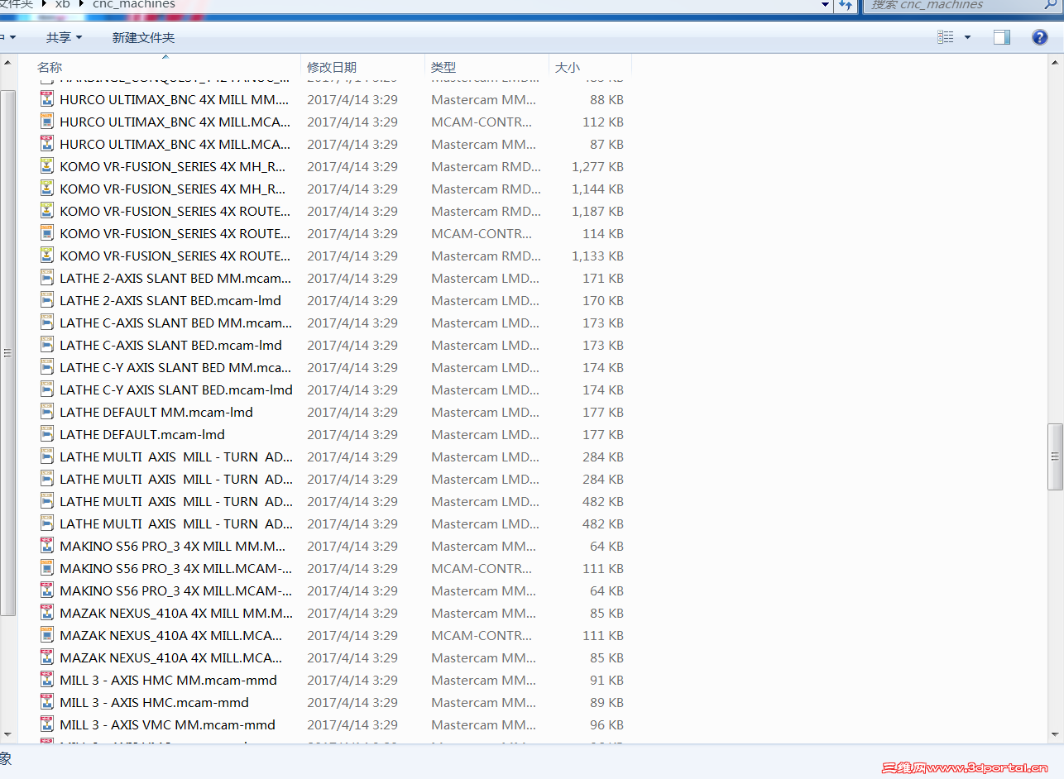The width and height of the screenshot is (1064, 779).
Task: Click type cell of LATHE DEFAULT MM.mcam-lmd
Action: pyautogui.click(x=486, y=412)
